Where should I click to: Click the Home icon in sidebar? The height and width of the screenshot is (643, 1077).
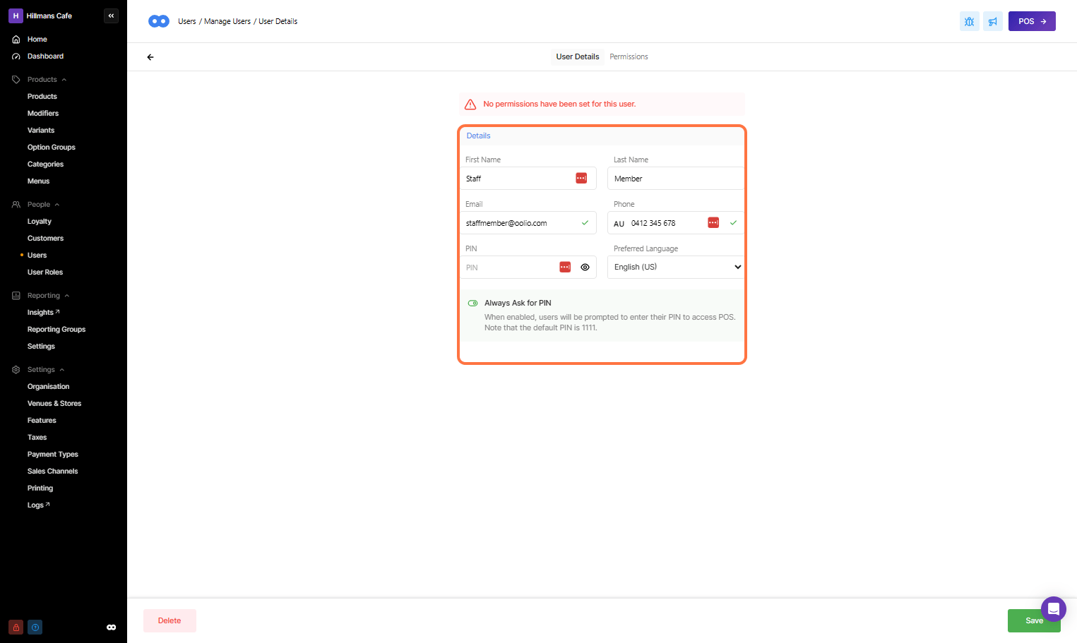coord(16,40)
